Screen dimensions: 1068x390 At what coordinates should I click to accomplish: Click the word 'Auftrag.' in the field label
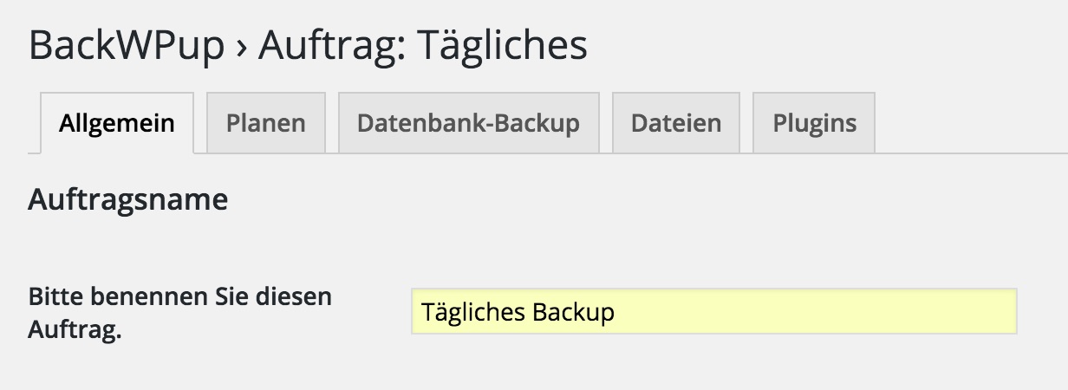coord(74,330)
